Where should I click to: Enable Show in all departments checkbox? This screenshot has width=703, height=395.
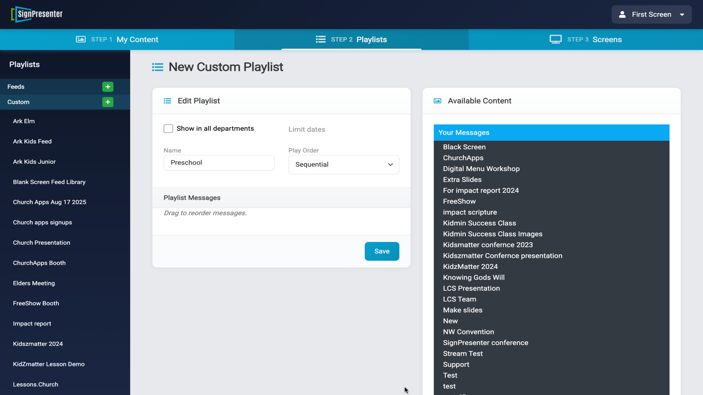coord(168,129)
